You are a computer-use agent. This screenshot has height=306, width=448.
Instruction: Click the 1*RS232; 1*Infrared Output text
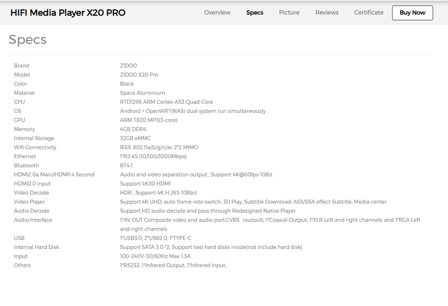(173, 265)
